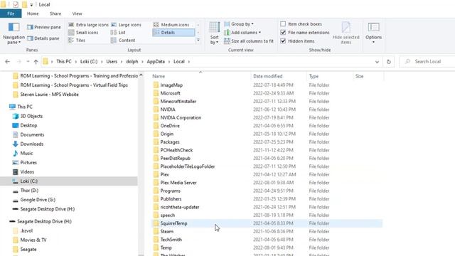Image resolution: width=455 pixels, height=256 pixels.
Task: Select Google Drive (G:) drive
Action: 38,200
